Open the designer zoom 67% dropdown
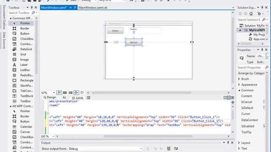This screenshot has height=152, width=271. [x=54, y=93]
